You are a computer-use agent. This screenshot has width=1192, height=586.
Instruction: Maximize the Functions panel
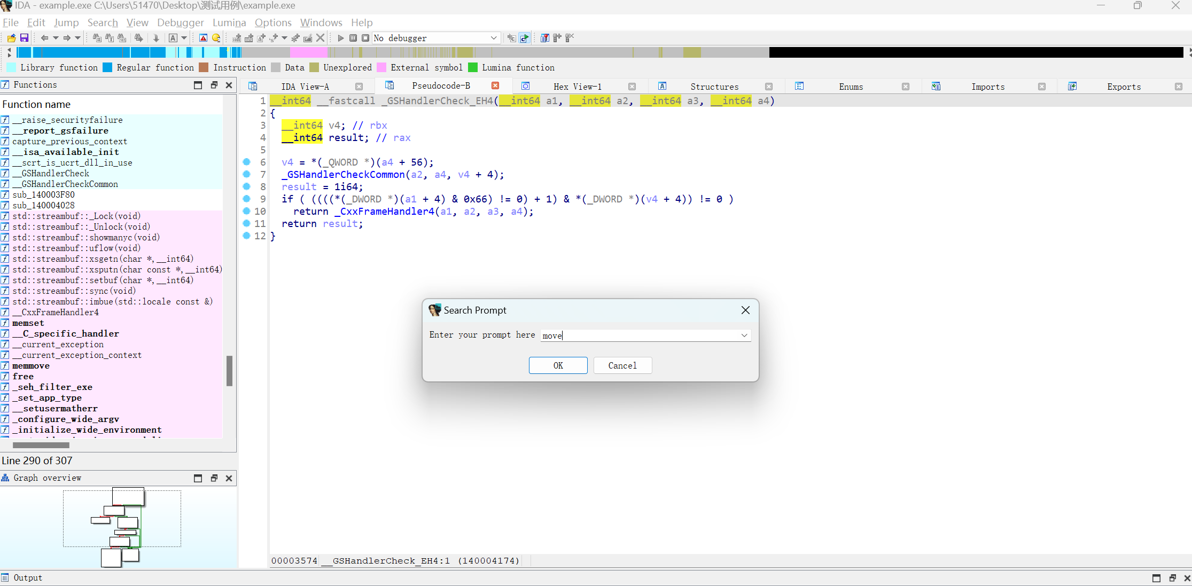tap(198, 85)
